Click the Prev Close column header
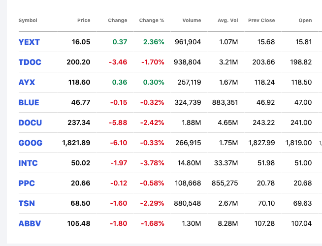 point(261,21)
